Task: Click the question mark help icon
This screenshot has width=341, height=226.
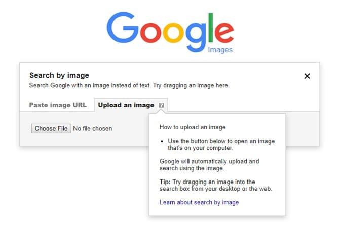Action: 161,105
